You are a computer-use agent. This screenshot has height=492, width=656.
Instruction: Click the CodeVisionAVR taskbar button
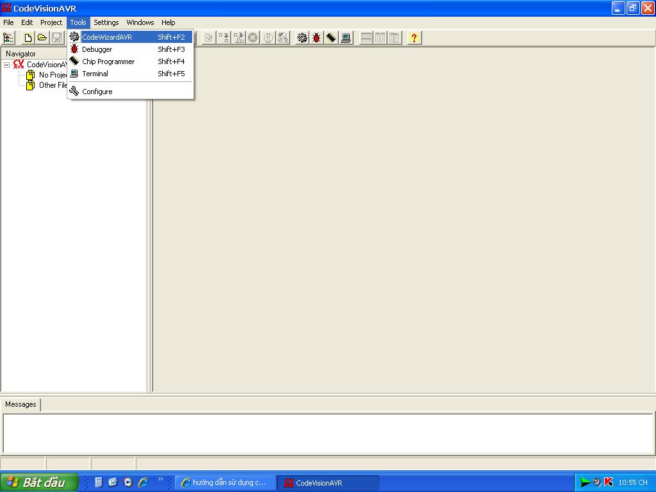tap(329, 482)
